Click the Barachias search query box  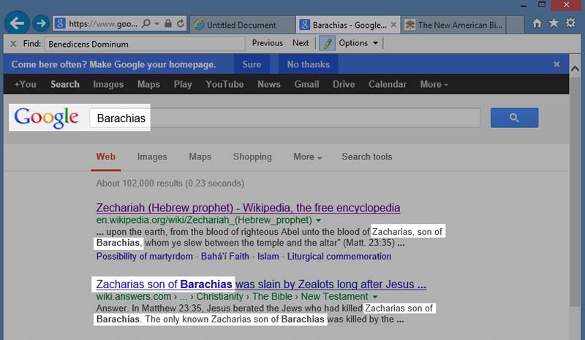tap(284, 118)
